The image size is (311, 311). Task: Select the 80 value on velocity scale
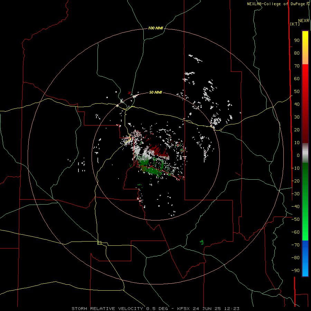(297, 53)
